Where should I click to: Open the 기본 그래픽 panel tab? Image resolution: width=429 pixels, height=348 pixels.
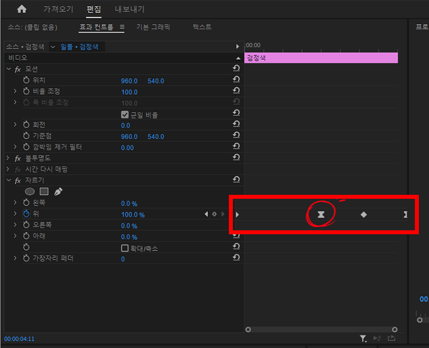[153, 27]
